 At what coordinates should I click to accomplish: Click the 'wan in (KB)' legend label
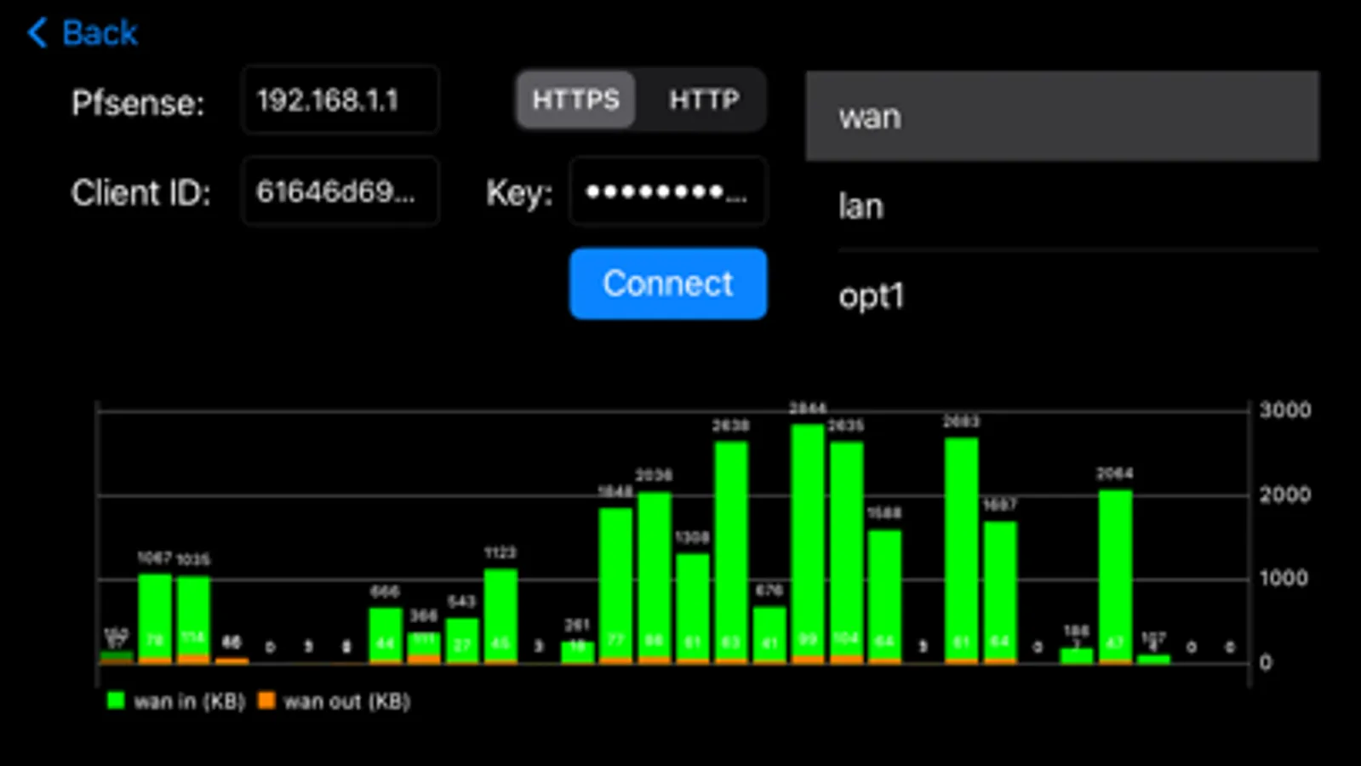[190, 701]
